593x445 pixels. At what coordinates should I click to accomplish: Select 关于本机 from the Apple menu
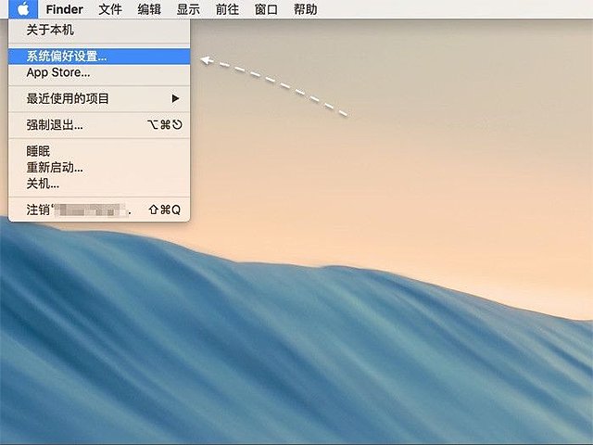pyautogui.click(x=99, y=30)
